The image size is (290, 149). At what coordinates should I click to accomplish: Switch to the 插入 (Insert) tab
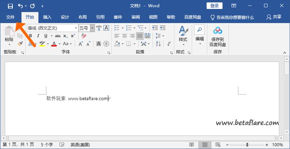[x=47, y=17]
